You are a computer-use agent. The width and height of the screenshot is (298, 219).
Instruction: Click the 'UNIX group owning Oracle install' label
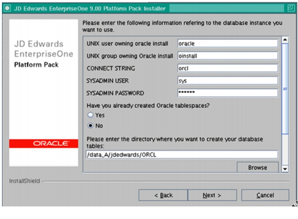(130, 56)
